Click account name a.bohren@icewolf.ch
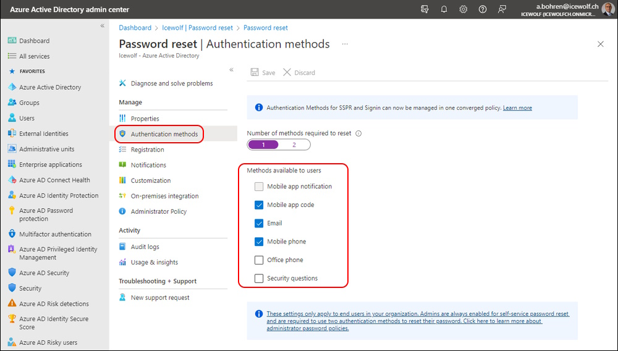618x351 pixels. (567, 6)
